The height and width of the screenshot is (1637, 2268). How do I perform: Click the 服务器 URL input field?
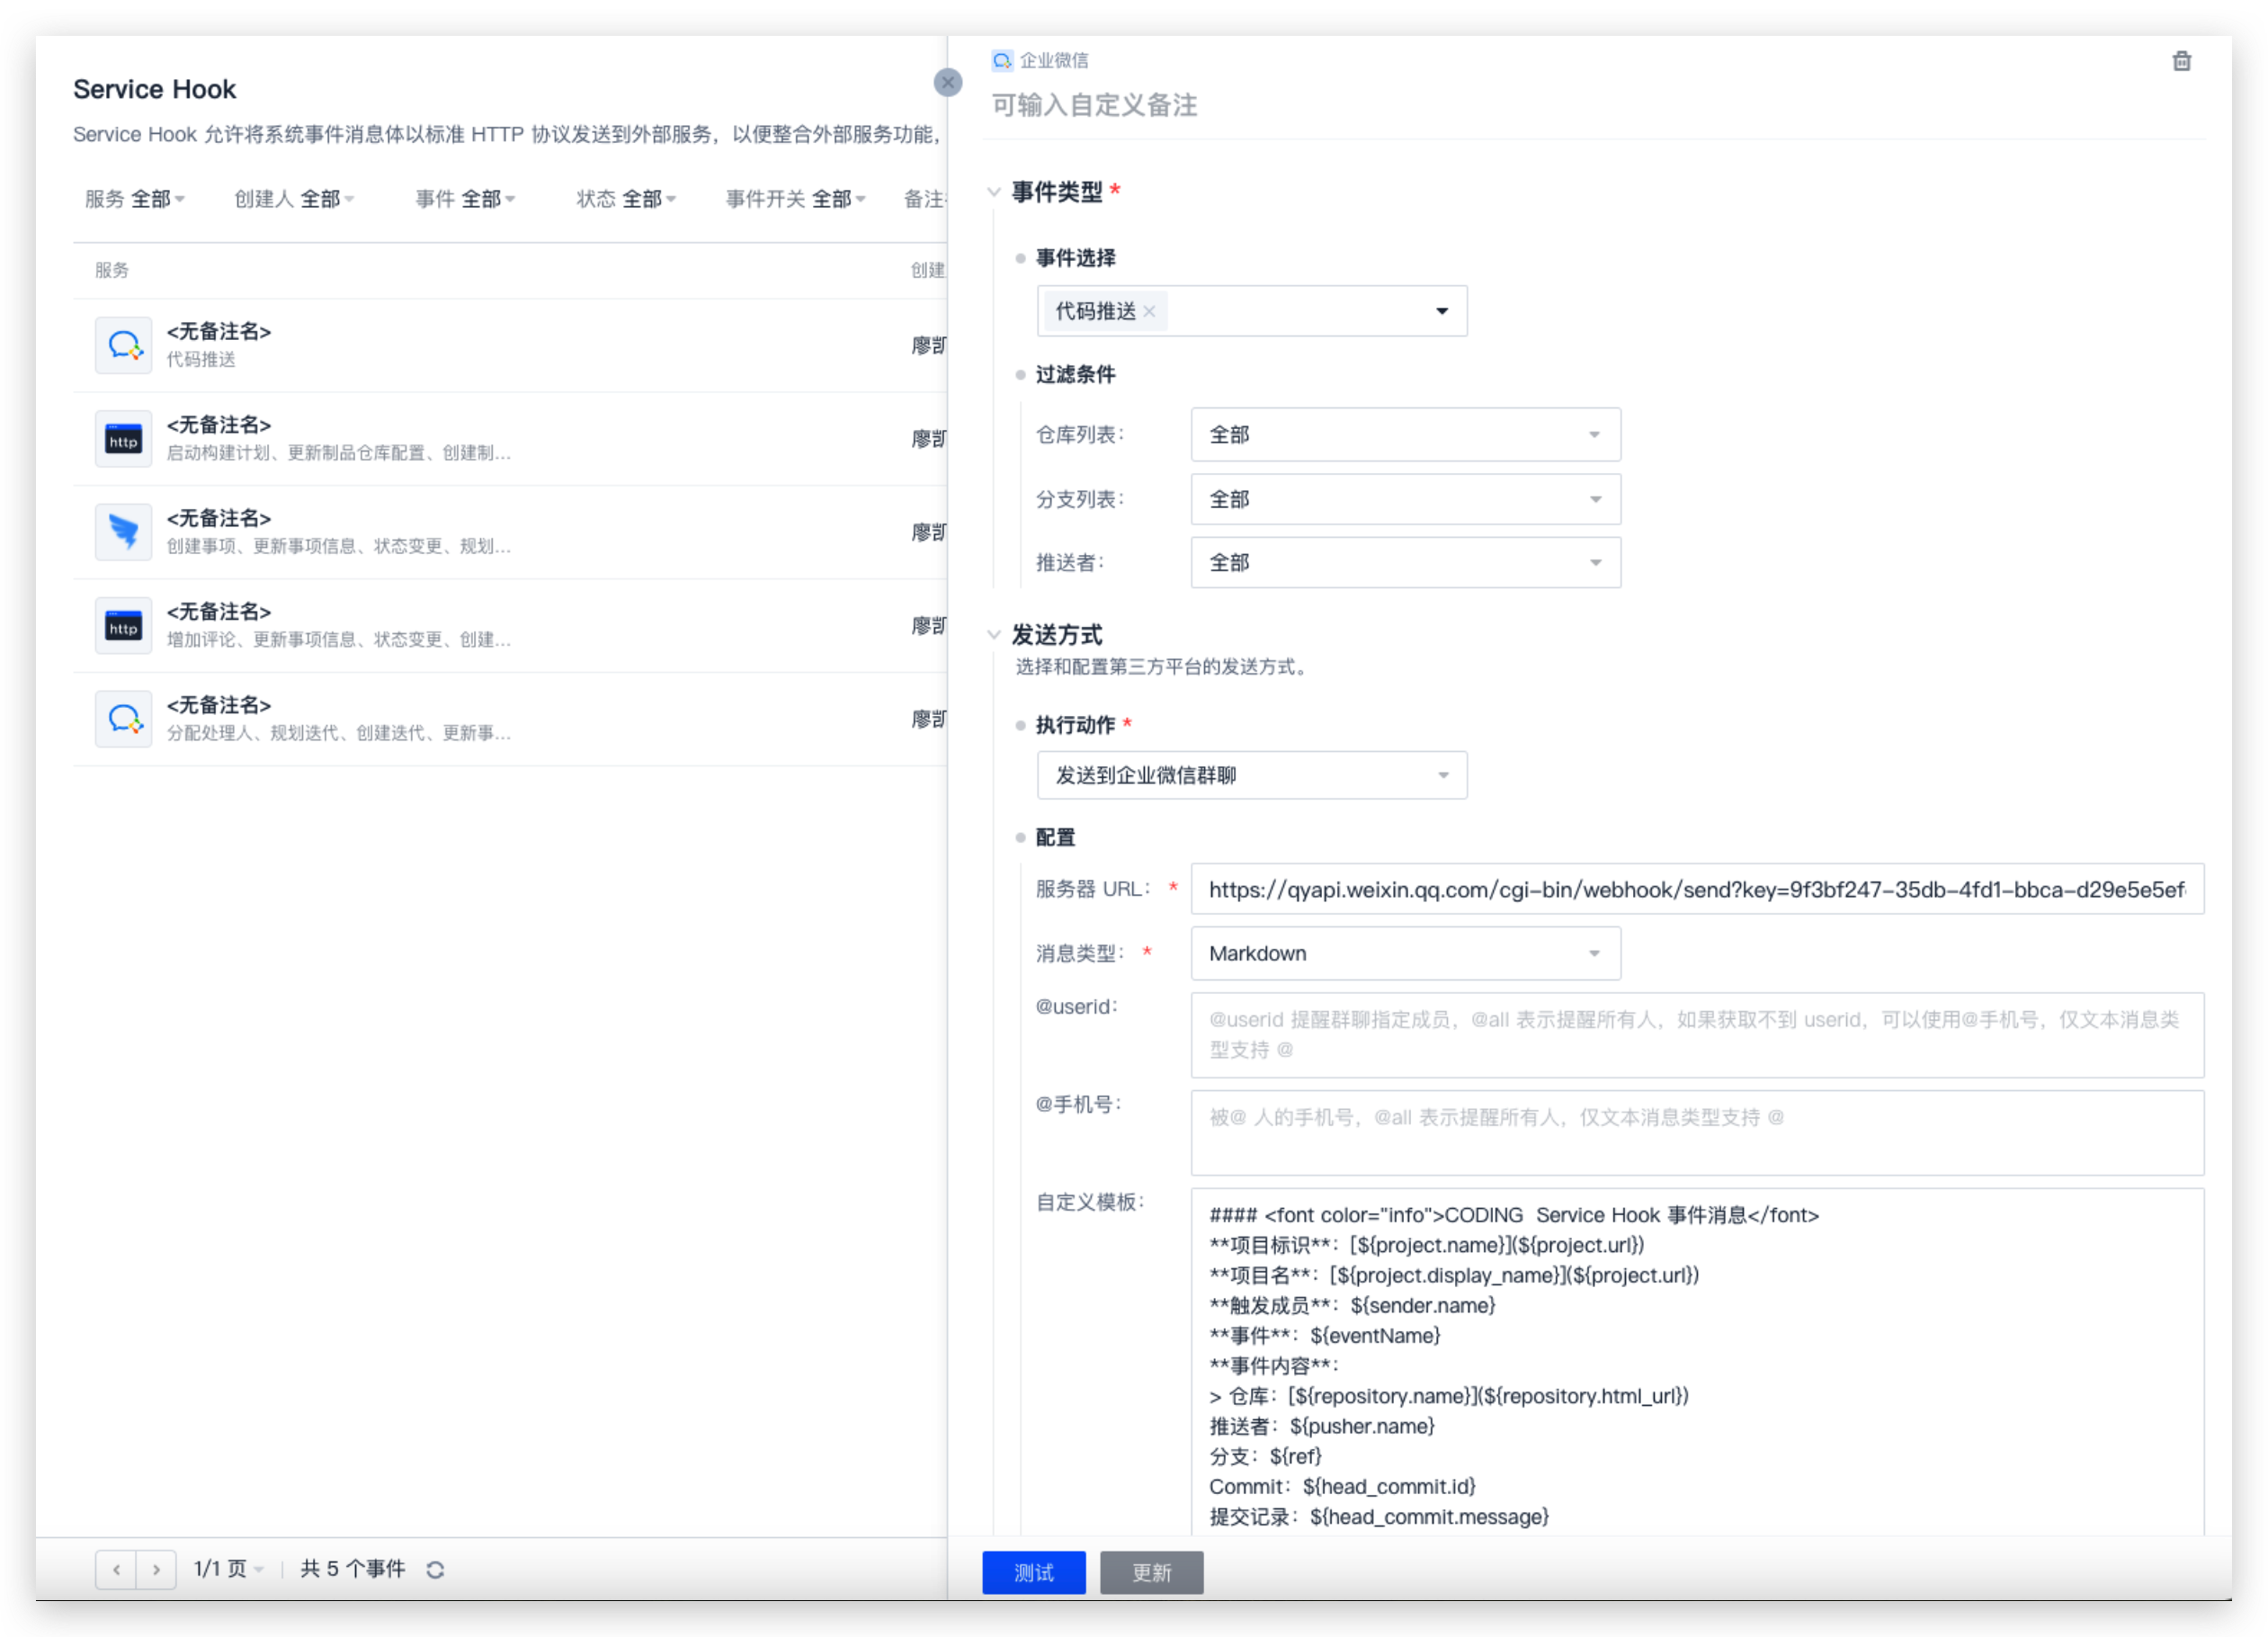(x=1697, y=889)
